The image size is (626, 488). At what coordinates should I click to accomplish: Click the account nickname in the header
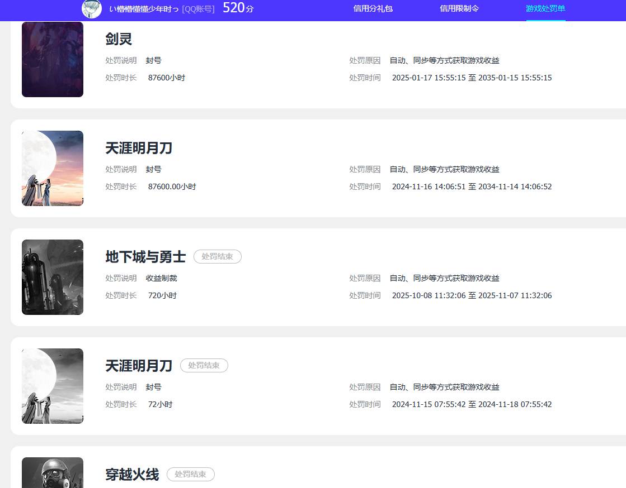144,9
